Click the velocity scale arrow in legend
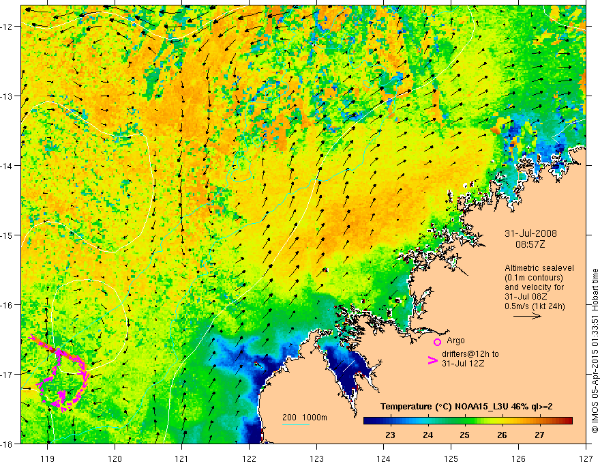The height and width of the screenshot is (464, 600). click(x=527, y=316)
